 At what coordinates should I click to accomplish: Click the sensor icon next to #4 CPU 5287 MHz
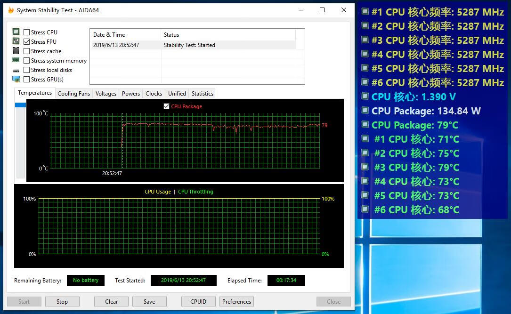pos(365,54)
